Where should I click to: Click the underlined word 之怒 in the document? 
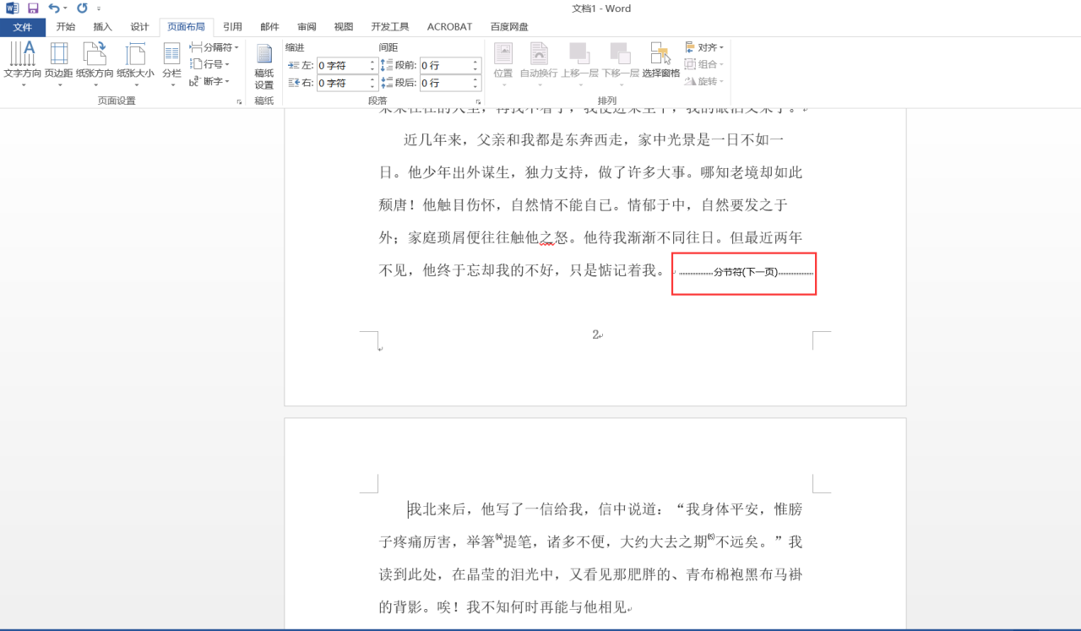click(x=554, y=237)
